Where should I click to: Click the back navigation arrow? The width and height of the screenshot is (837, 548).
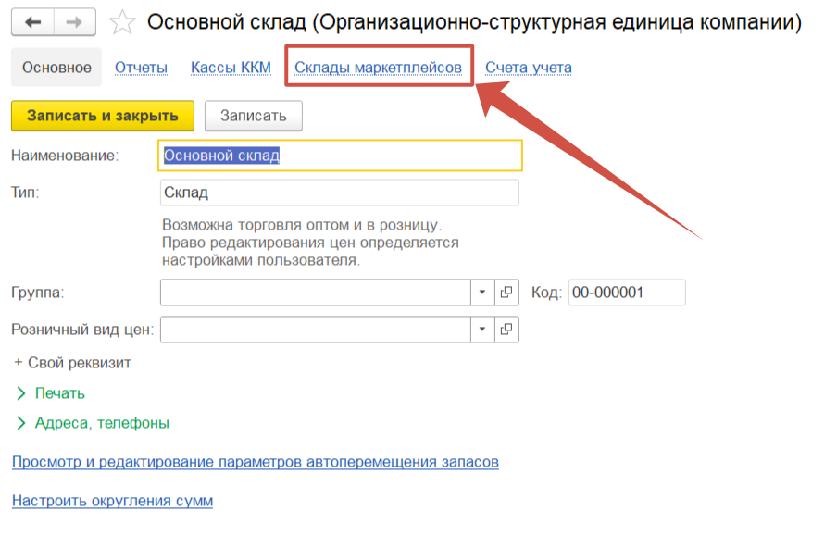pyautogui.click(x=32, y=21)
